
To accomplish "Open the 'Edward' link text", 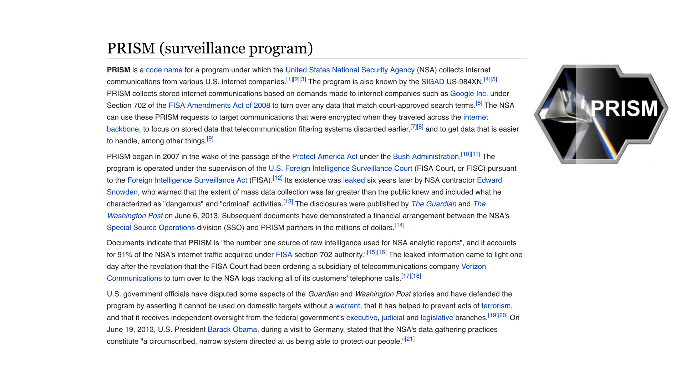I will pyautogui.click(x=489, y=180).
